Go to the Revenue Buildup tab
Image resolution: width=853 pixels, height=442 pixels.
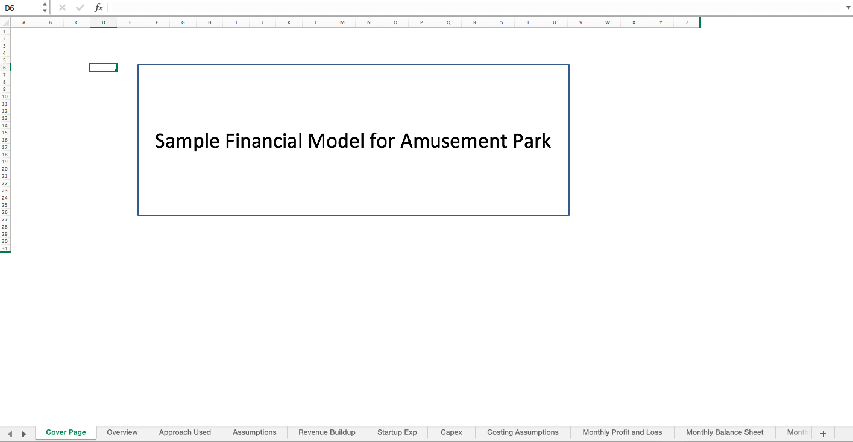(327, 432)
